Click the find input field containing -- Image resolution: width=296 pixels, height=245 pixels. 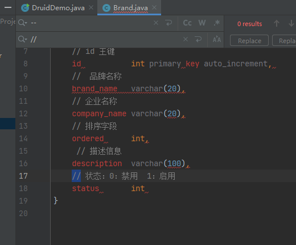91,23
